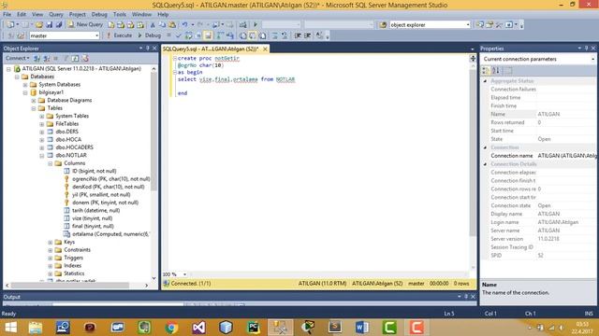Click the Debug button in SQL toolbar

point(149,35)
